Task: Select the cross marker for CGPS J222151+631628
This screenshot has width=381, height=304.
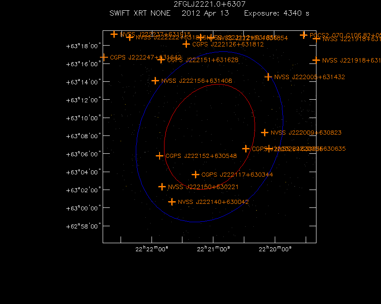Action: (161, 59)
